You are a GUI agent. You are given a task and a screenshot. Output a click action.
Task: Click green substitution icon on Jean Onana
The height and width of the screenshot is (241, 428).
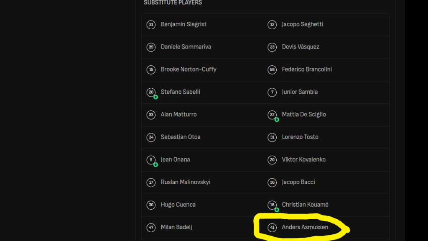coord(155,165)
